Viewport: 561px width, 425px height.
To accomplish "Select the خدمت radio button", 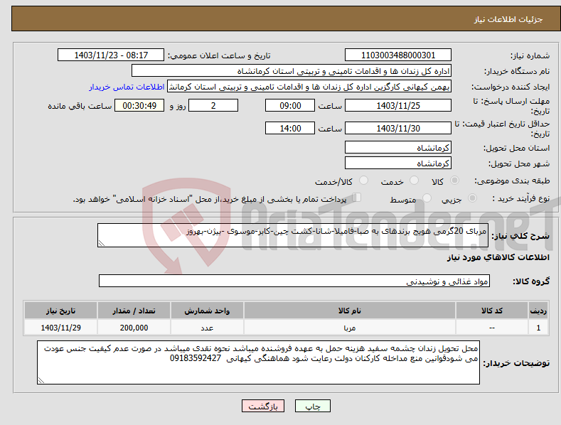I will (414, 181).
